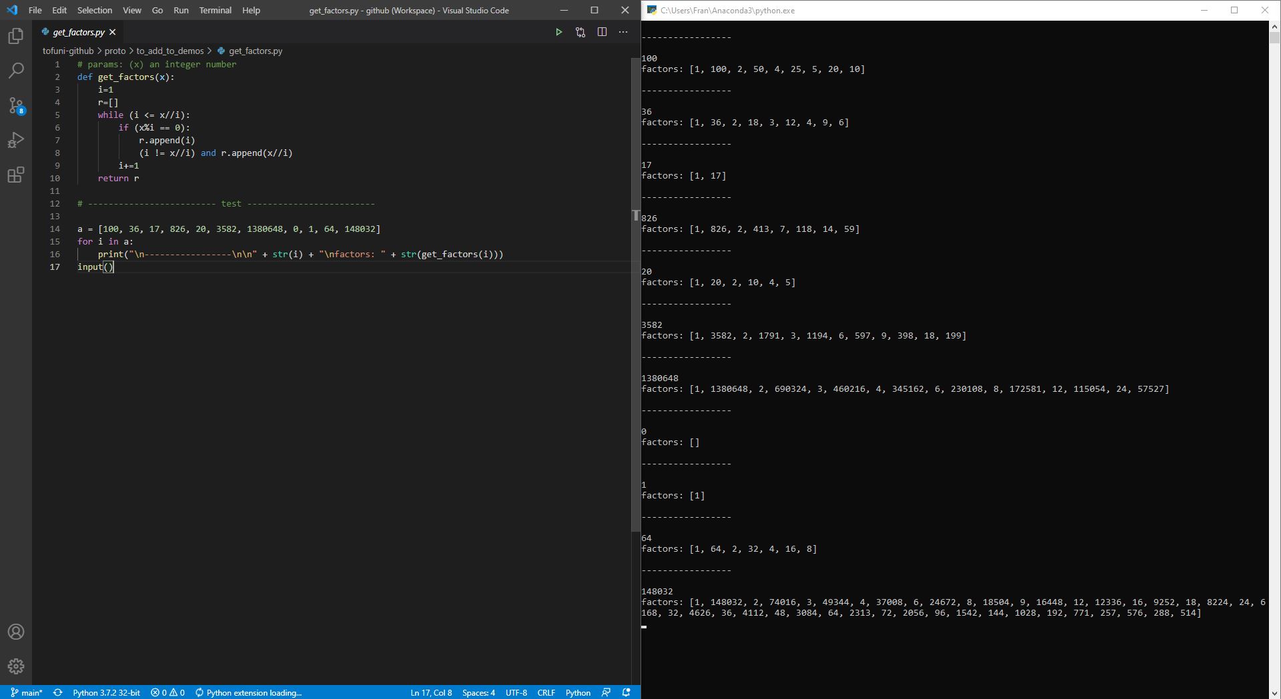This screenshot has height=699, width=1281.
Task: Open the Accounts menu icon
Action: pyautogui.click(x=16, y=632)
